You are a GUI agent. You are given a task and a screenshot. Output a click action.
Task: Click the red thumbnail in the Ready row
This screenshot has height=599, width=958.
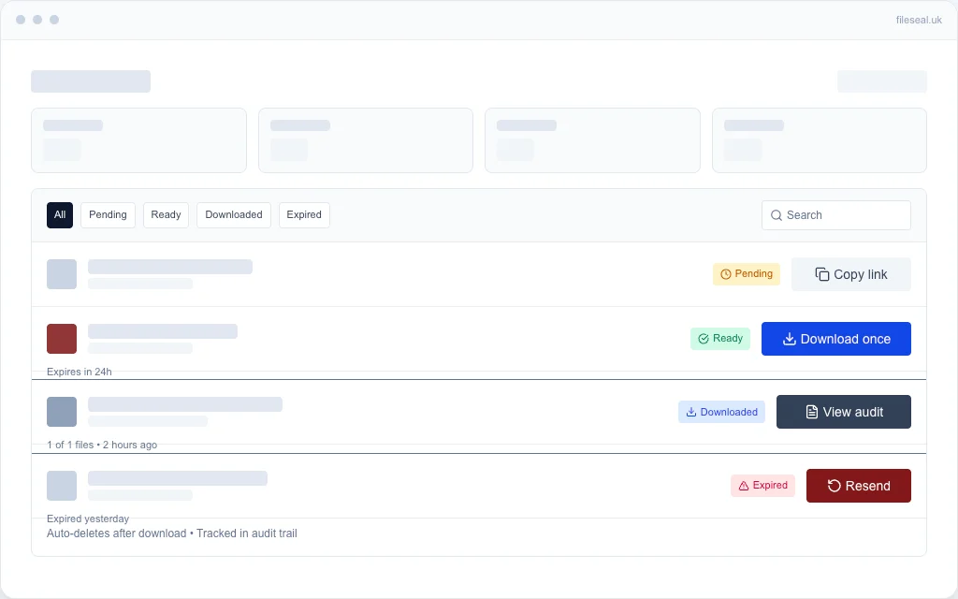click(x=62, y=339)
